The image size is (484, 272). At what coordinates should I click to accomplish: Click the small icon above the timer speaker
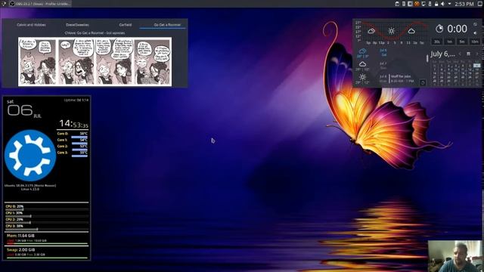pyautogui.click(x=476, y=24)
